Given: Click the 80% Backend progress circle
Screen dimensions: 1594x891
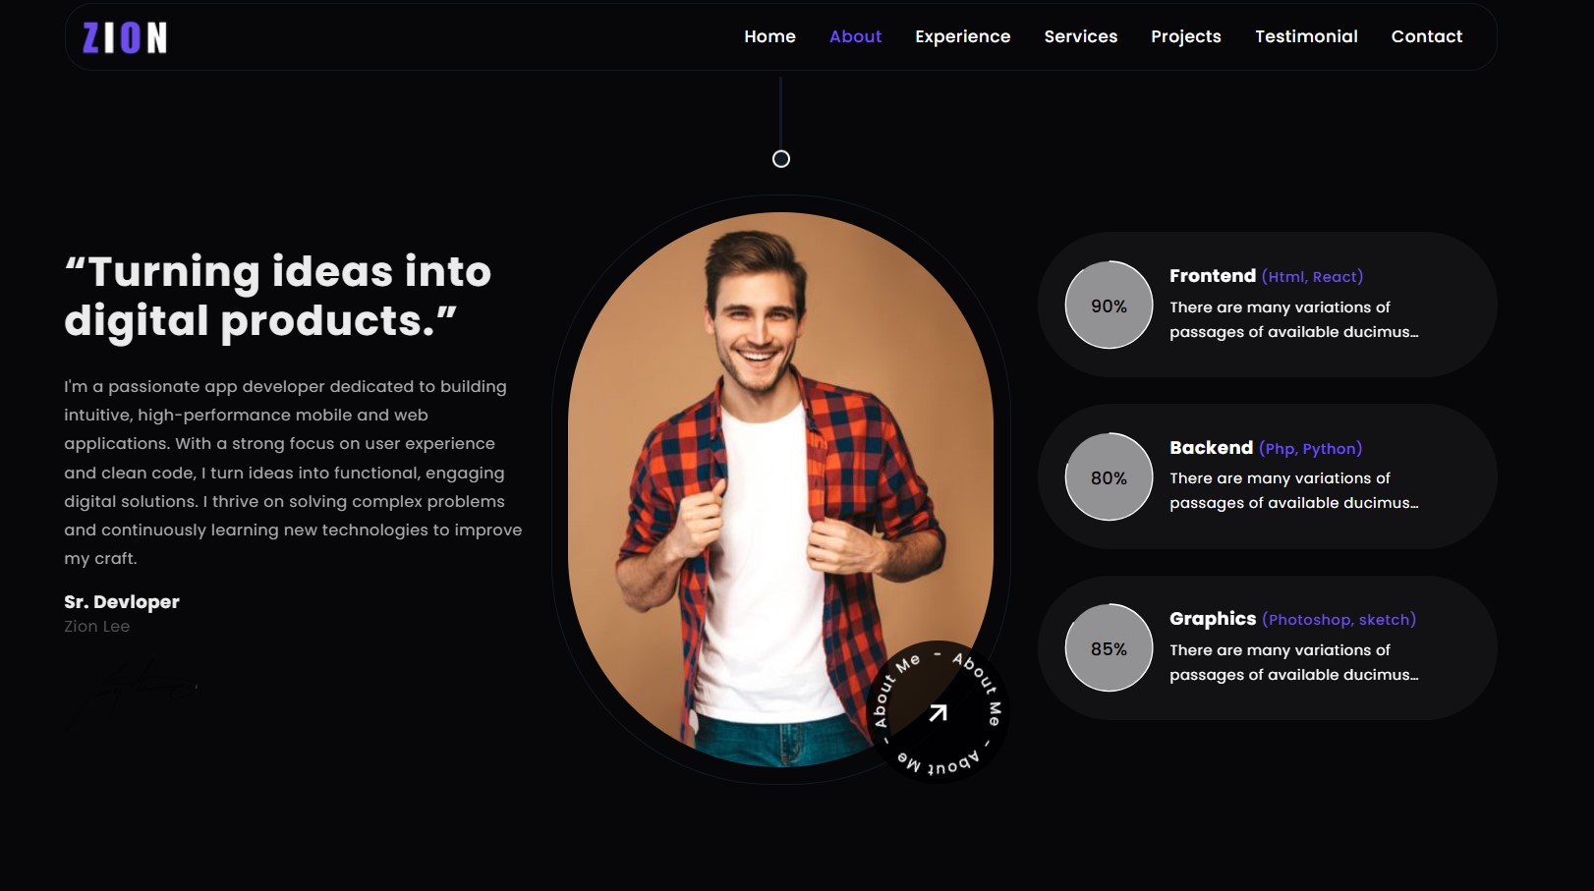Looking at the screenshot, I should click(x=1109, y=477).
